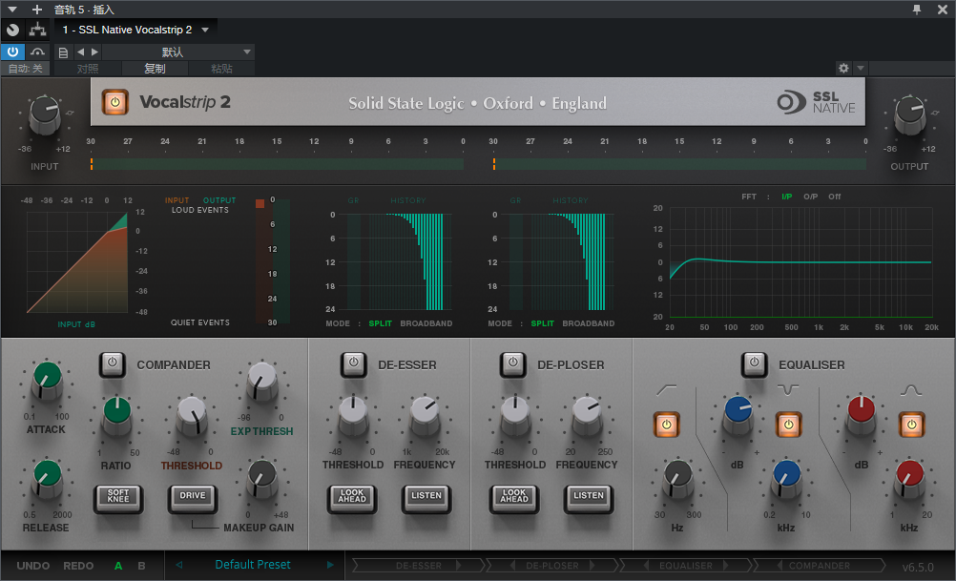Click the Exp Thresh knob
956x581 pixels.
[262, 380]
